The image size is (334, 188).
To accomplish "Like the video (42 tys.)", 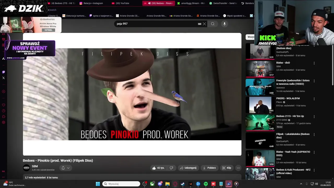I will [x=158, y=168].
